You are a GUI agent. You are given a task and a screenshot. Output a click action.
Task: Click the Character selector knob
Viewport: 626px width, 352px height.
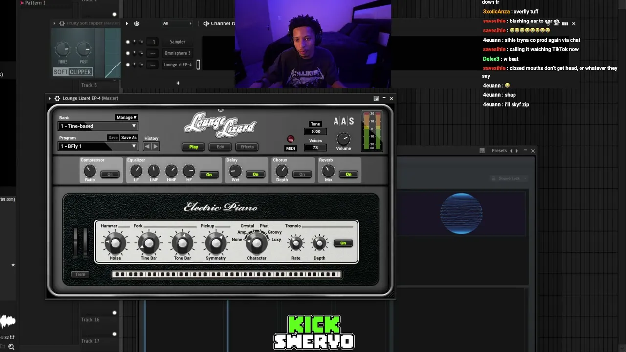coord(257,242)
